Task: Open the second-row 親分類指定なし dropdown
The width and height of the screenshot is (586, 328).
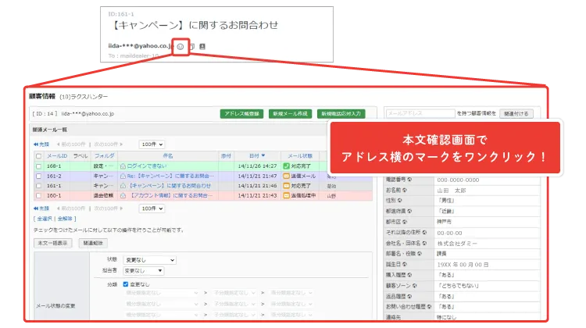Action: click(x=162, y=304)
